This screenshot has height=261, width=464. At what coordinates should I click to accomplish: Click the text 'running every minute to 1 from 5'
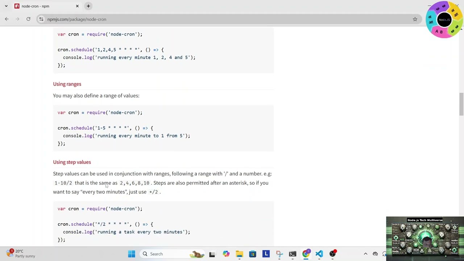(140, 136)
